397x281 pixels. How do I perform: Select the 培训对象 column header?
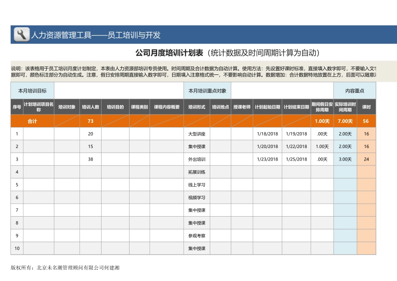(x=67, y=107)
